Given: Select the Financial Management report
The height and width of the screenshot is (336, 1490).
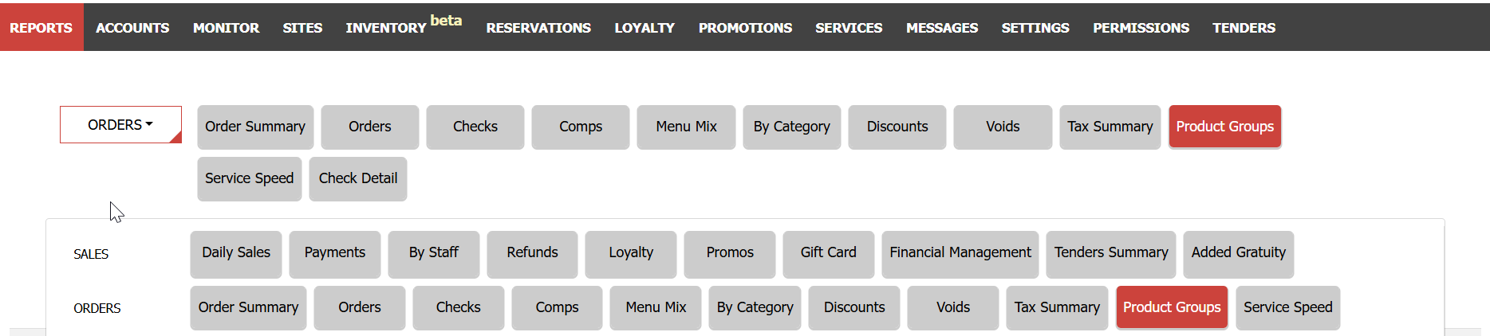Looking at the screenshot, I should [x=960, y=253].
